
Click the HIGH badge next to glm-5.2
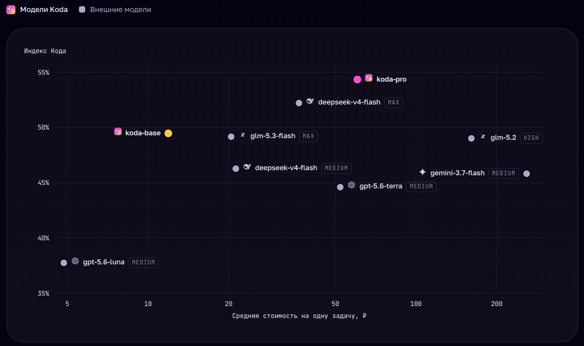pos(531,138)
